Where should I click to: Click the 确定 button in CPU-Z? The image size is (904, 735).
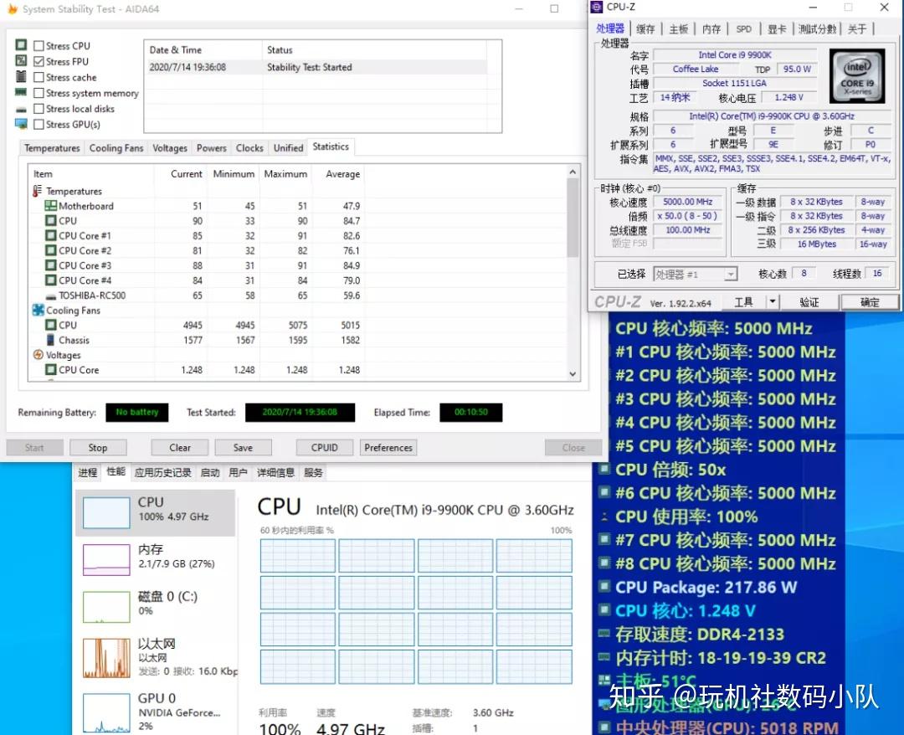tap(870, 302)
